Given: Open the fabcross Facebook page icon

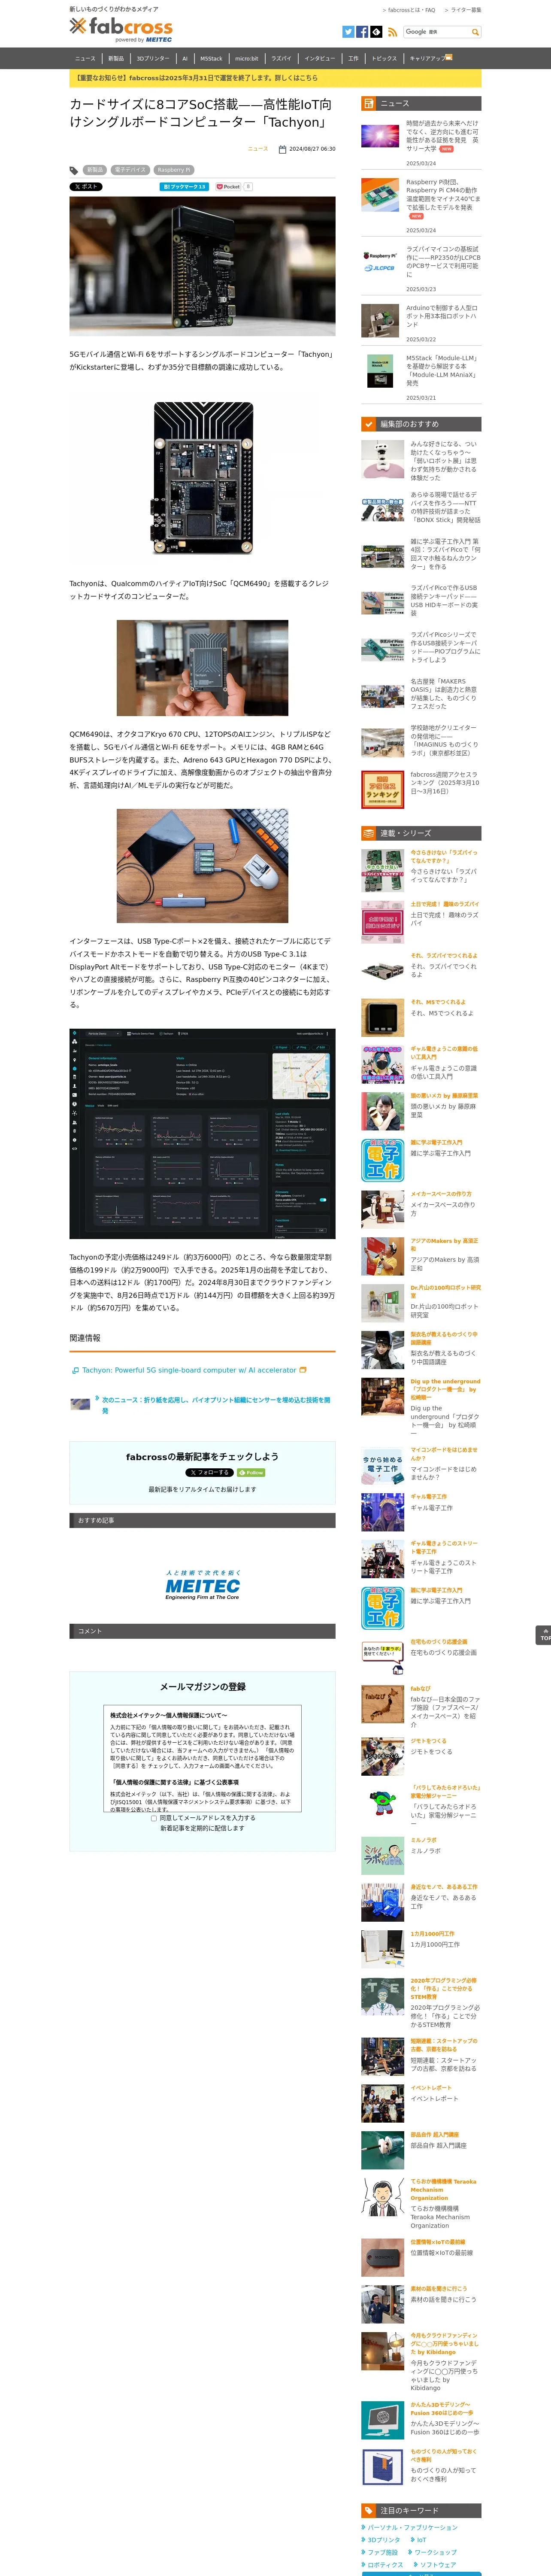Looking at the screenshot, I should tap(362, 32).
